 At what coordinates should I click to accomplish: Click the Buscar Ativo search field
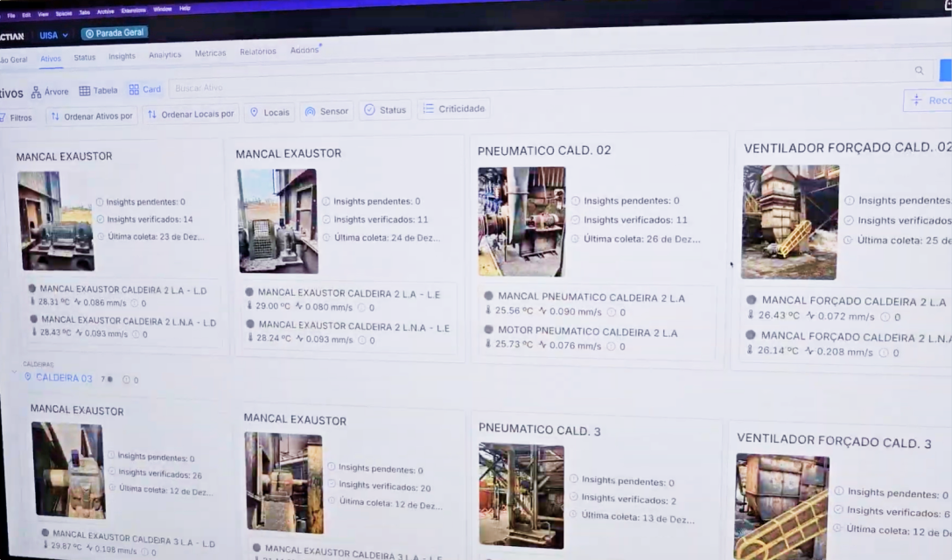click(350, 87)
